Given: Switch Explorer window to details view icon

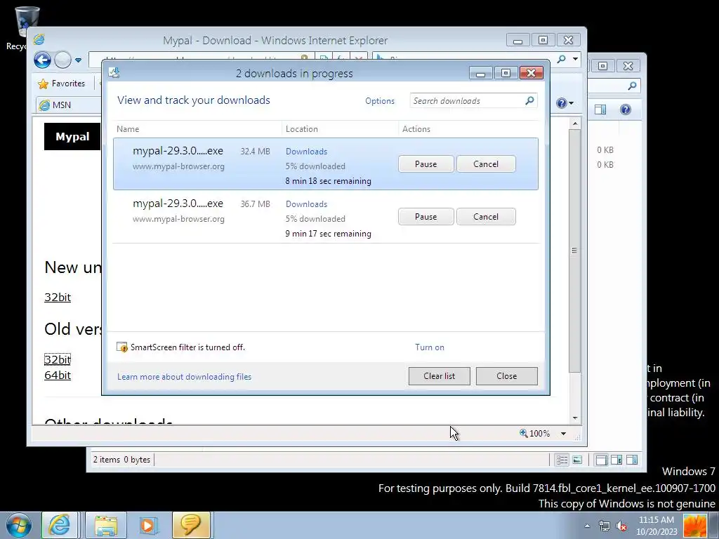Looking at the screenshot, I should (x=562, y=460).
